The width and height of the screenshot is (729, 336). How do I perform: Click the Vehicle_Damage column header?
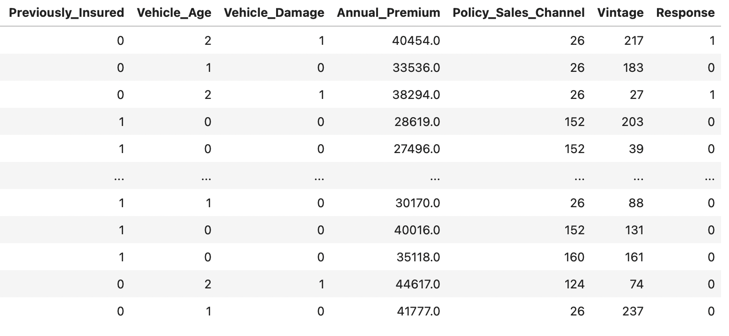point(274,13)
